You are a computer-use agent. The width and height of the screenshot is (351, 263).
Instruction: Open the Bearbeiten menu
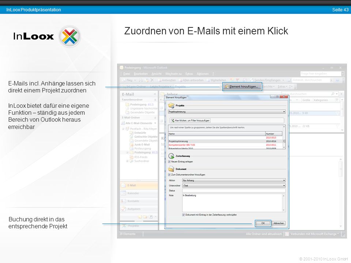tap(140, 74)
